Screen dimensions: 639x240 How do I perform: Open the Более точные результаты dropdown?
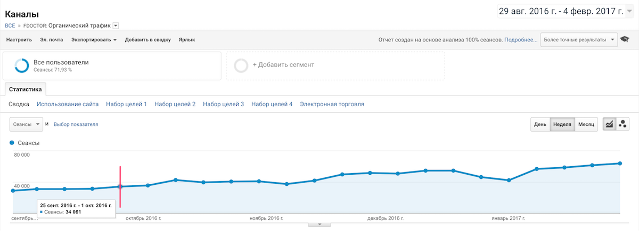(x=579, y=40)
